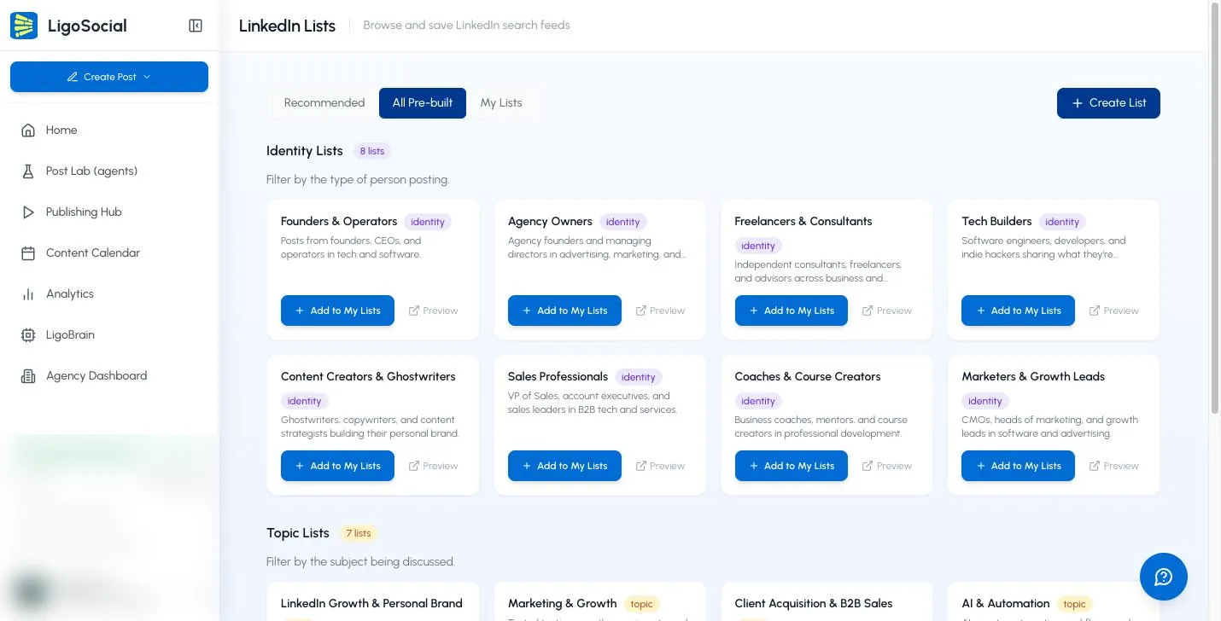The height and width of the screenshot is (621, 1221).
Task: Click the AI & Automation card title
Action: coord(1006,603)
